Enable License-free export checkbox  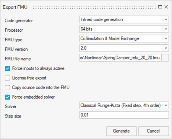coord(7,78)
